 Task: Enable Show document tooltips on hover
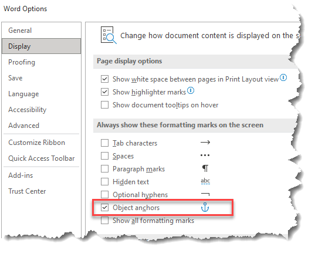click(104, 104)
